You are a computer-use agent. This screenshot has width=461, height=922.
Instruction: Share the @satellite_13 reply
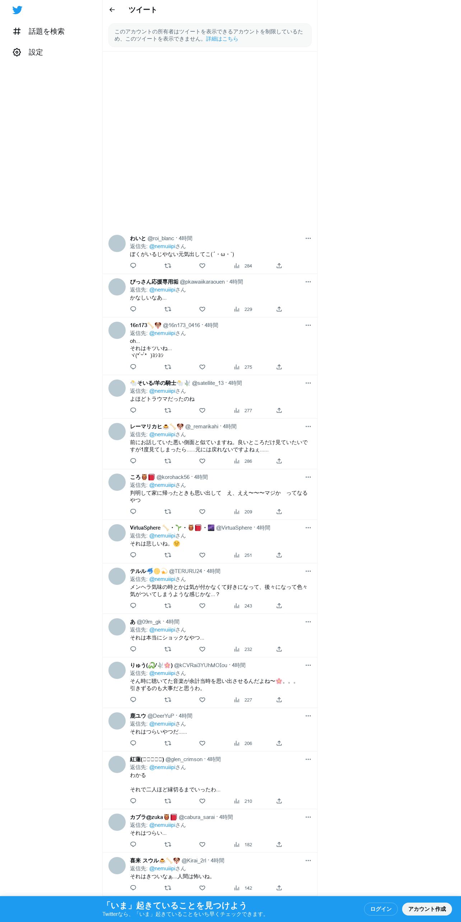(x=279, y=410)
